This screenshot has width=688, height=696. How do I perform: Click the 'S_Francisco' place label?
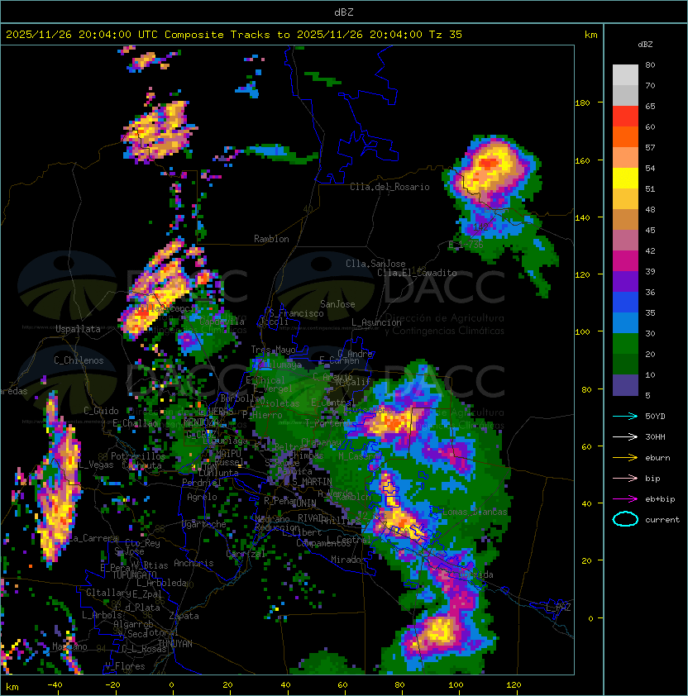tap(296, 313)
